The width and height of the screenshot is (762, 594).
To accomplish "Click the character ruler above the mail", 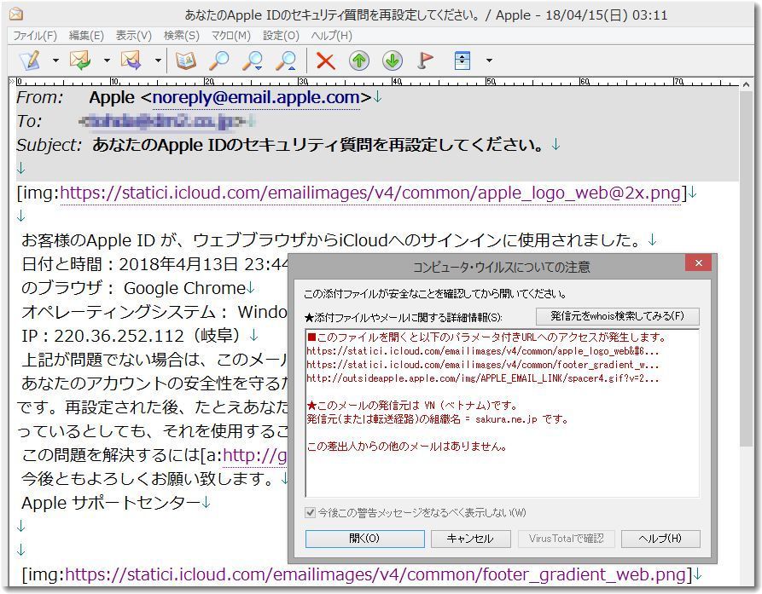I will (x=377, y=82).
